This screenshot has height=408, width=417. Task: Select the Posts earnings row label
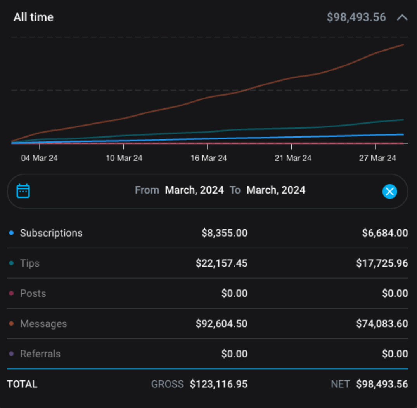click(x=33, y=293)
